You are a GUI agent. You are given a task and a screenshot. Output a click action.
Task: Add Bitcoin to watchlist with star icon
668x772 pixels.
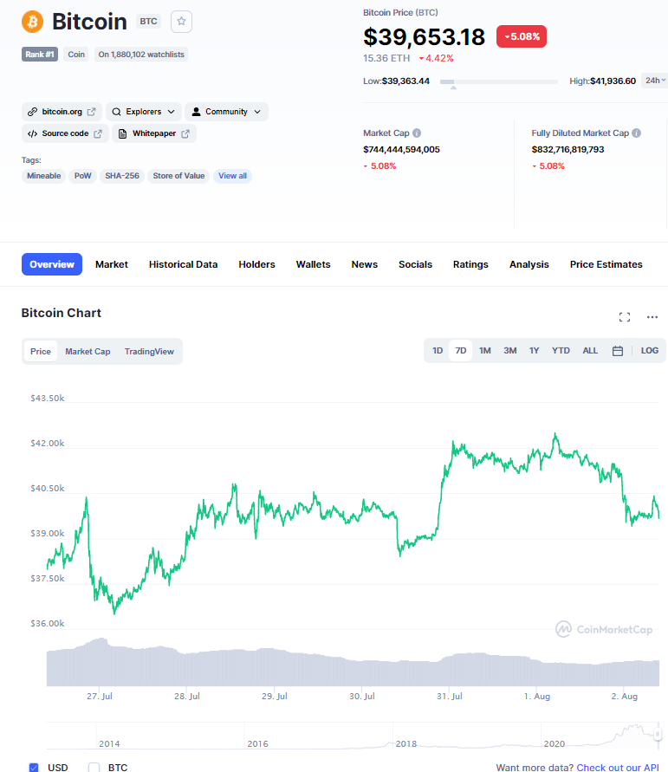(181, 22)
